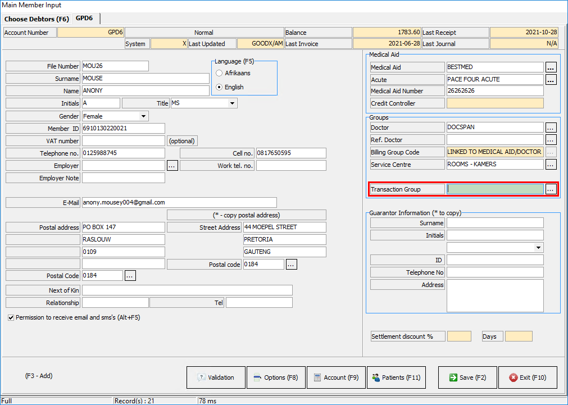The height and width of the screenshot is (405, 568).
Task: Switch to the Choose Debtors (F6) tab
Action: pos(37,19)
